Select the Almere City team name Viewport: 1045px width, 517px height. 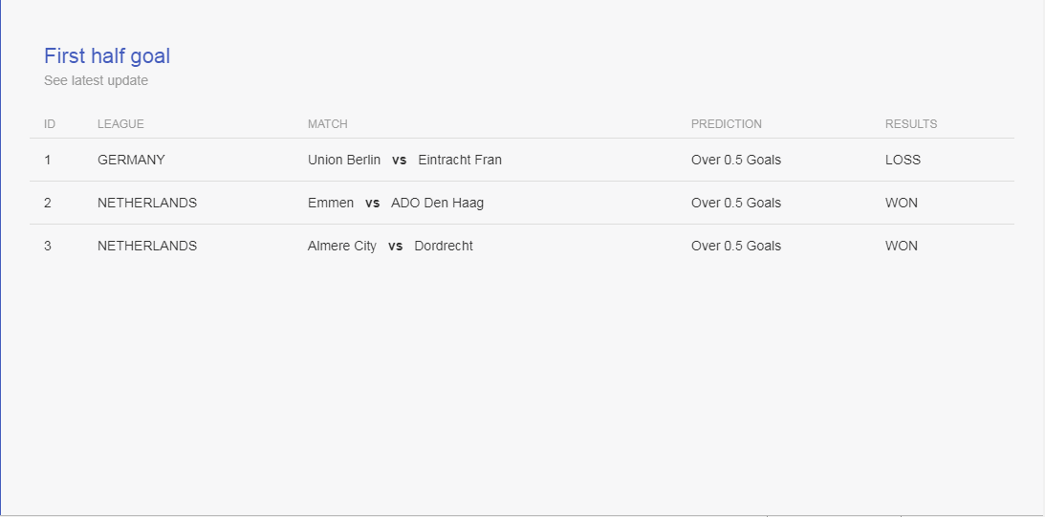pos(342,246)
